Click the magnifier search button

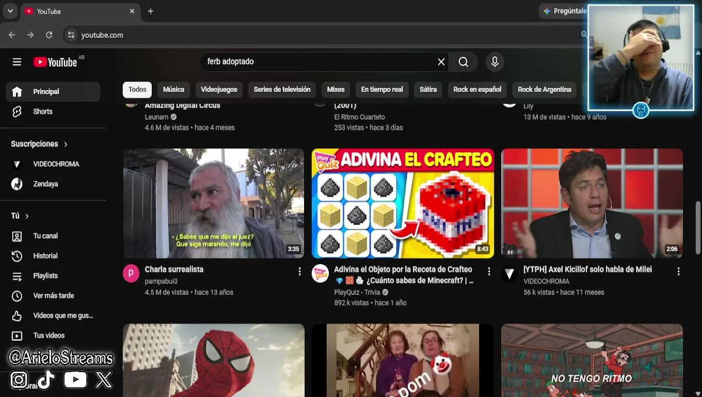[464, 62]
